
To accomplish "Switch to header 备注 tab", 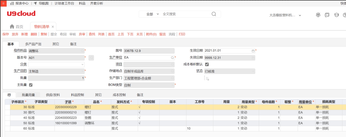I will click(73, 44).
